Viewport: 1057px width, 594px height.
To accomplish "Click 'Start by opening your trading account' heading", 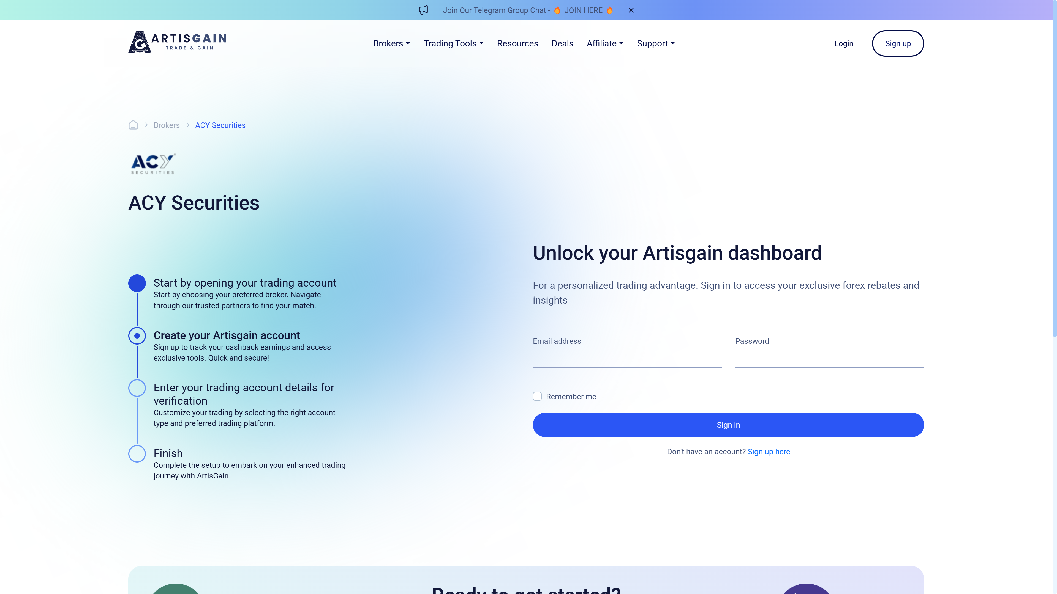I will [x=245, y=283].
